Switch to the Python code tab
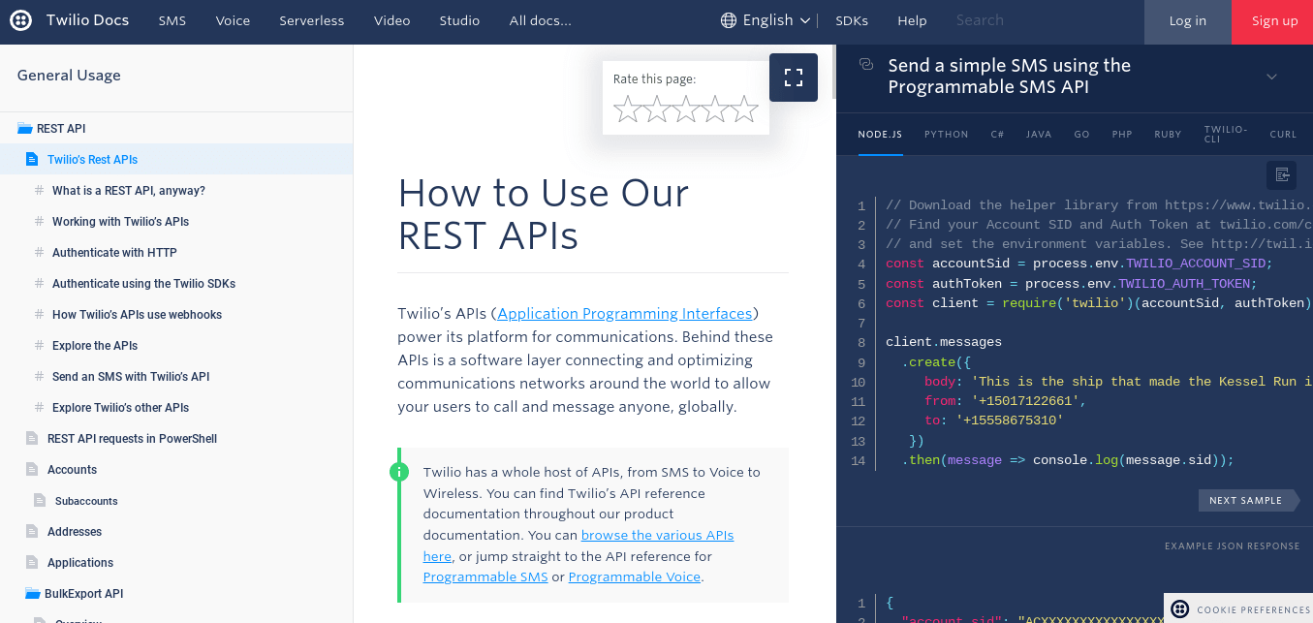1313x623 pixels. (946, 135)
